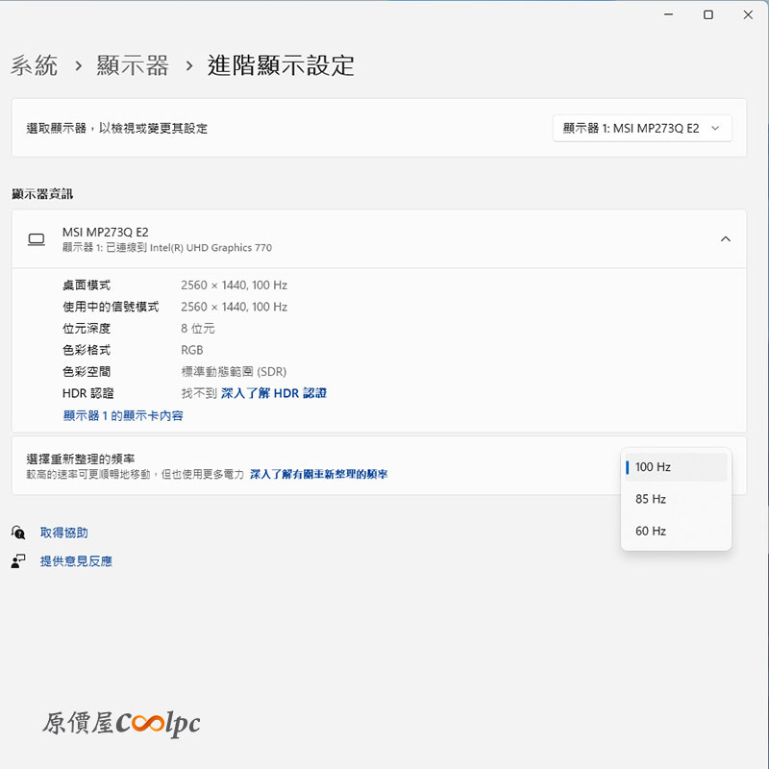The width and height of the screenshot is (769, 769).
Task: Click the HDR 認證 label
Action: pos(87,393)
